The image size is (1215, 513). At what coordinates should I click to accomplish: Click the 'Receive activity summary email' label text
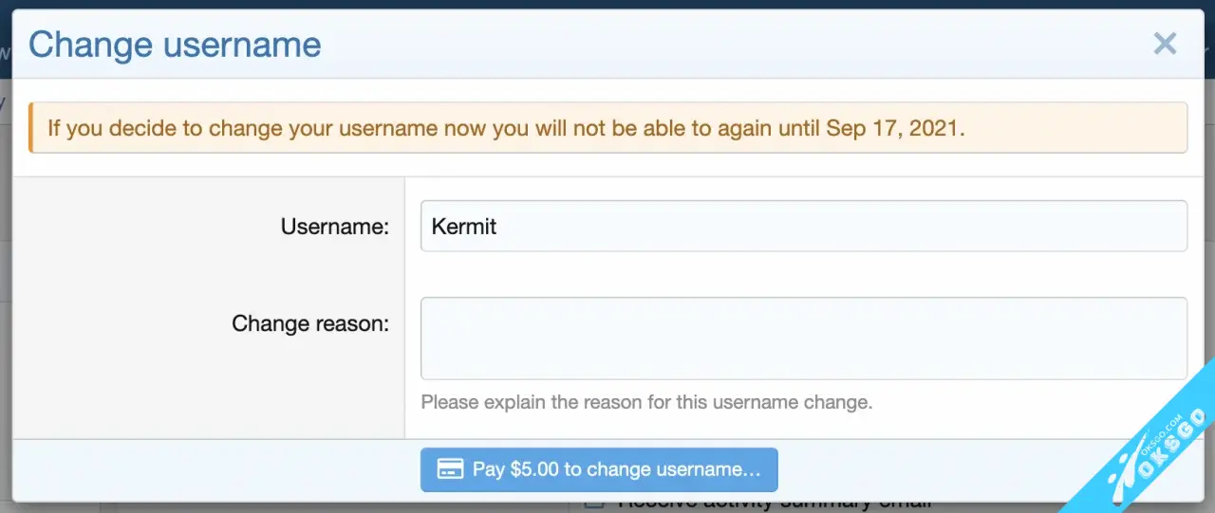click(x=774, y=504)
